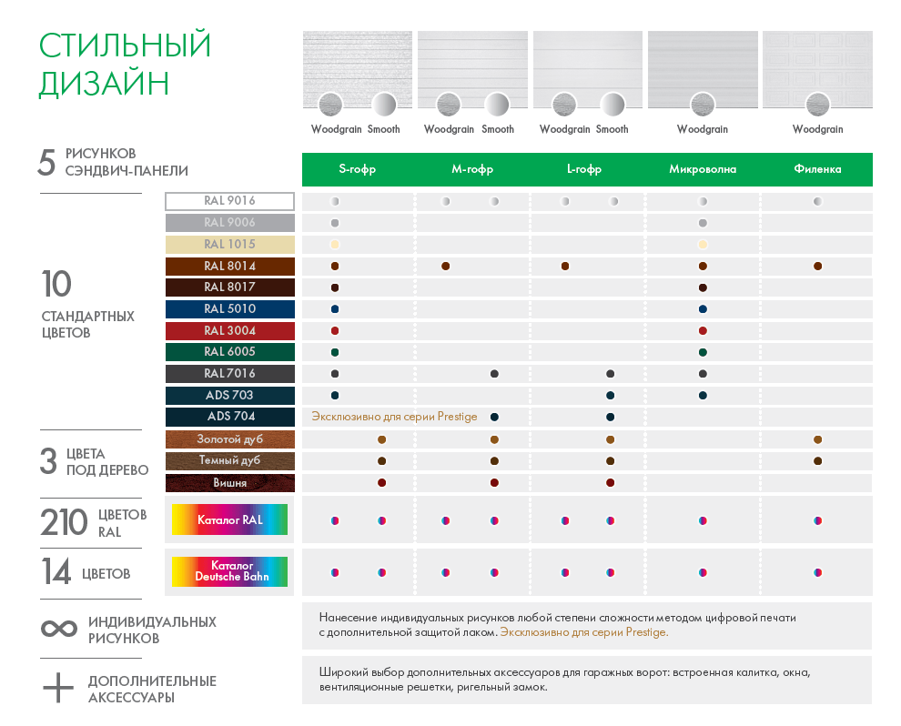The height and width of the screenshot is (726, 901).
Task: Select the Smooth texture circle above M-гофр
Action: (x=497, y=105)
